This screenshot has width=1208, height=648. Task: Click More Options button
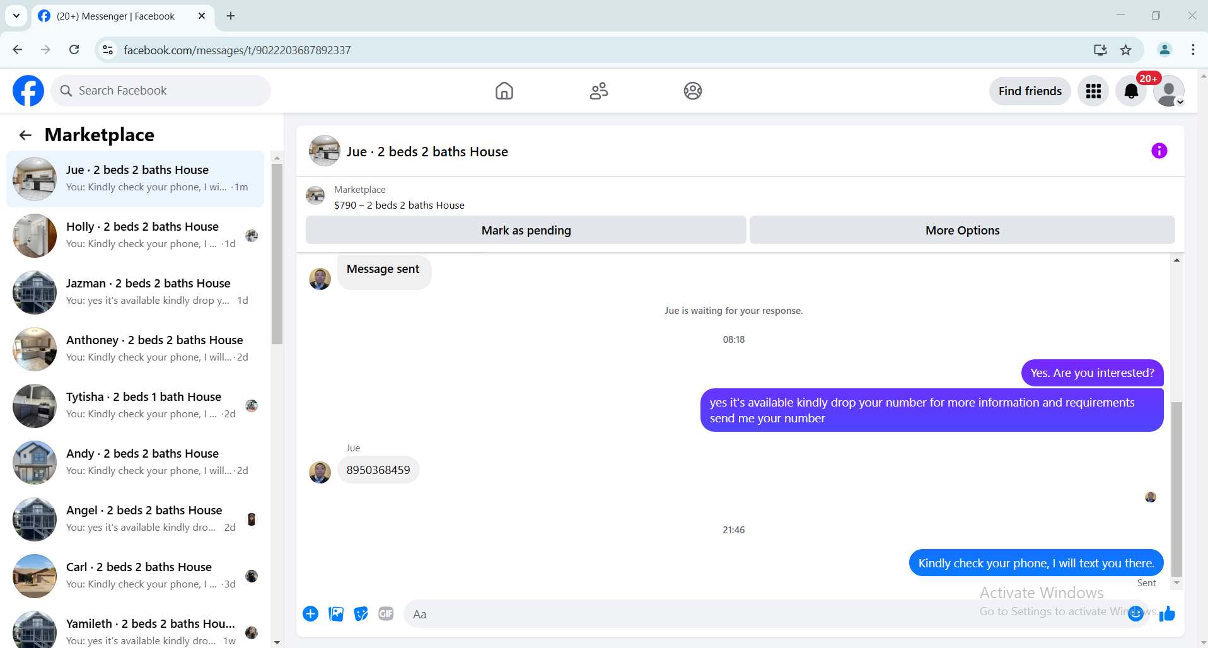tap(962, 230)
